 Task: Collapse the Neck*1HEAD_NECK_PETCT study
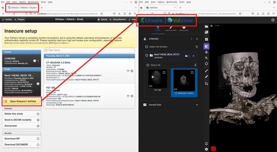point(193,56)
